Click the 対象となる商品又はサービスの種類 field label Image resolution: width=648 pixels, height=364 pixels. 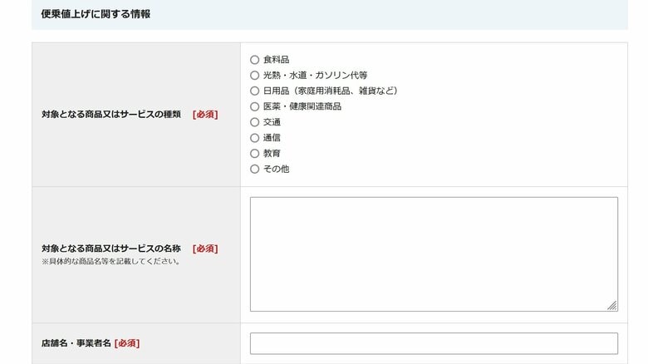(x=111, y=115)
